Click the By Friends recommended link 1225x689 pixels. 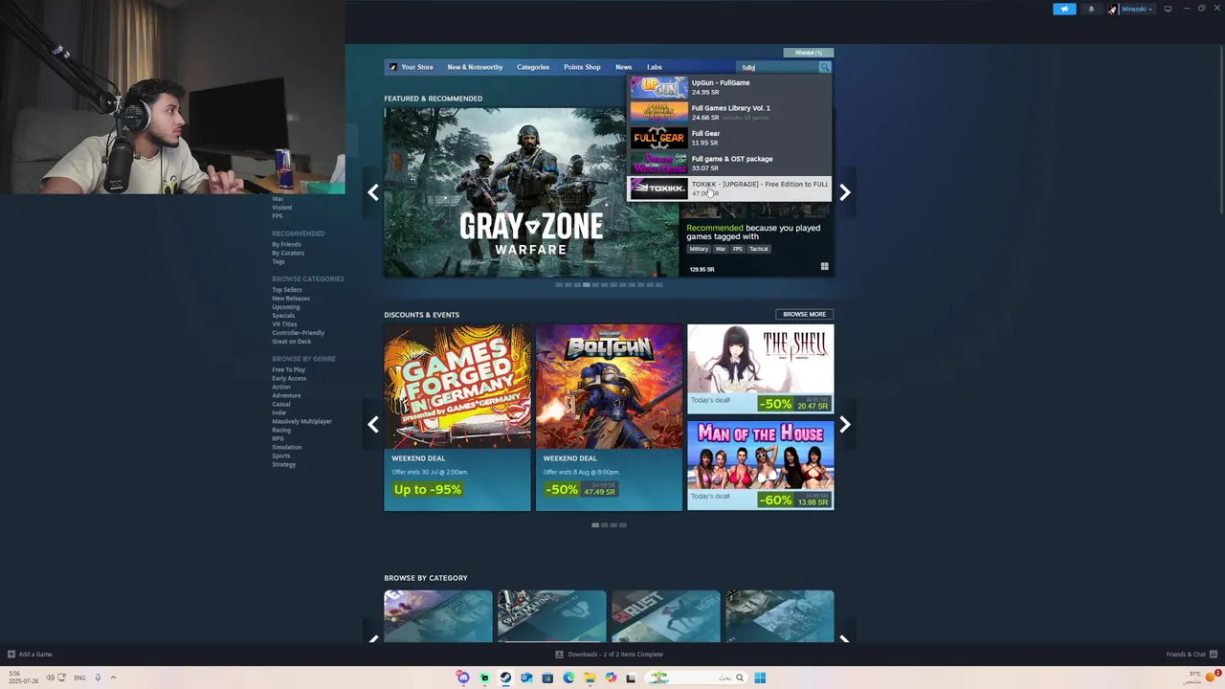click(286, 245)
